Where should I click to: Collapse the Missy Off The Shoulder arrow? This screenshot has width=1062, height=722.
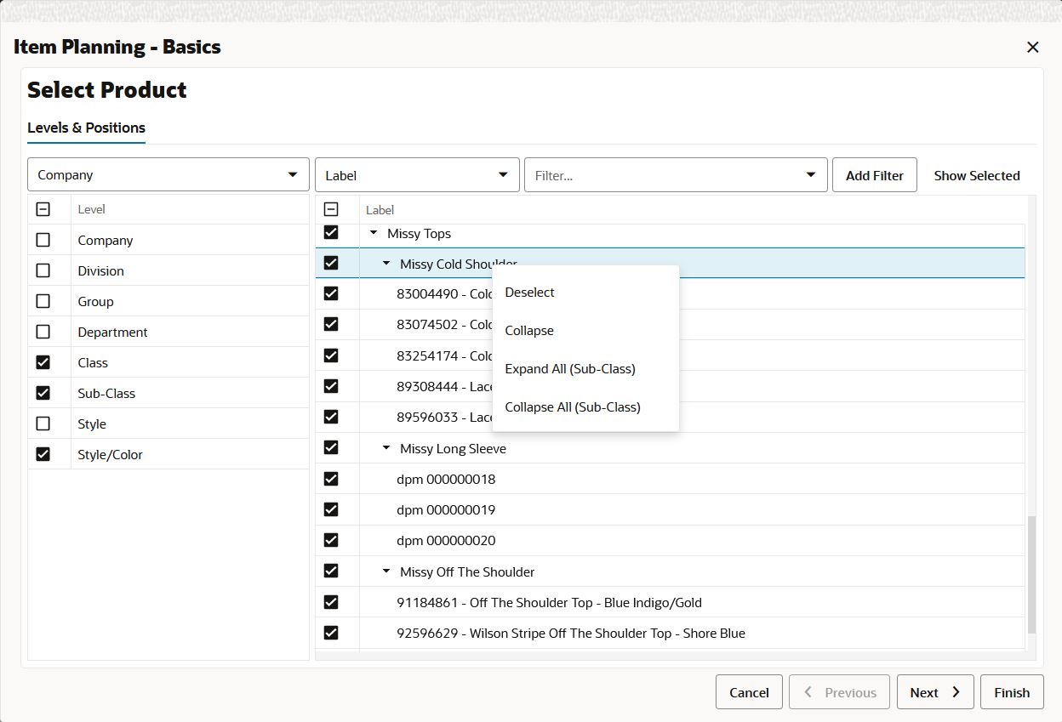coord(386,571)
